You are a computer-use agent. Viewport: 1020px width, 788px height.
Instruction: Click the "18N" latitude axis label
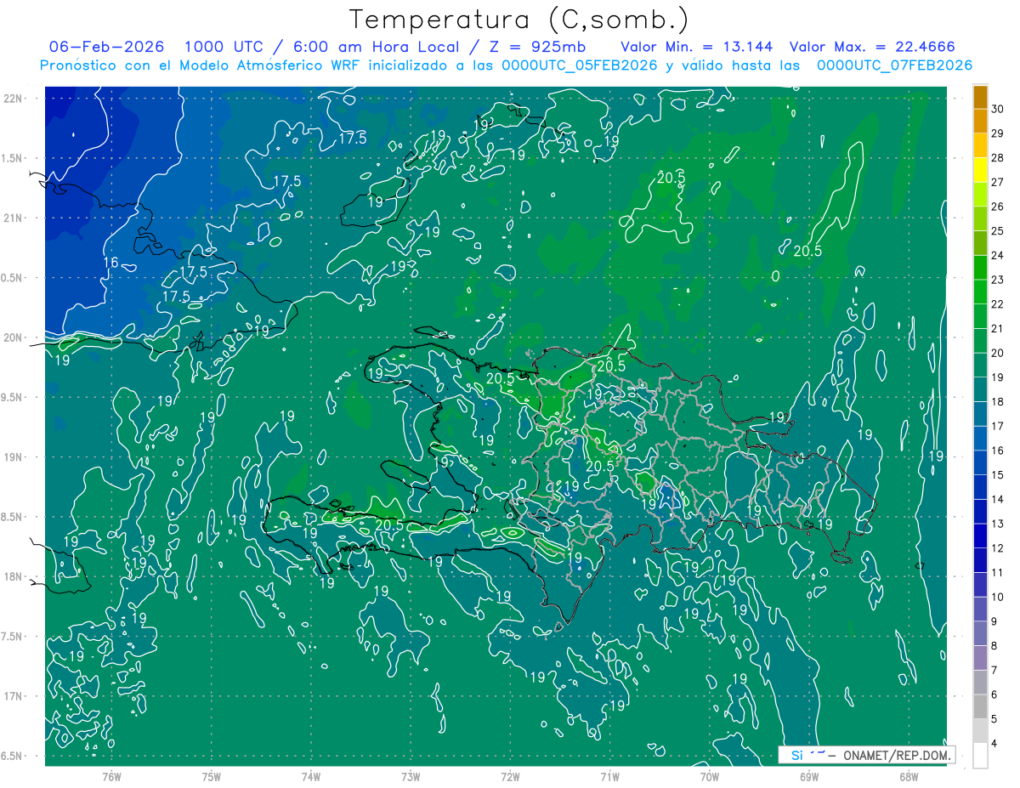tap(13, 577)
